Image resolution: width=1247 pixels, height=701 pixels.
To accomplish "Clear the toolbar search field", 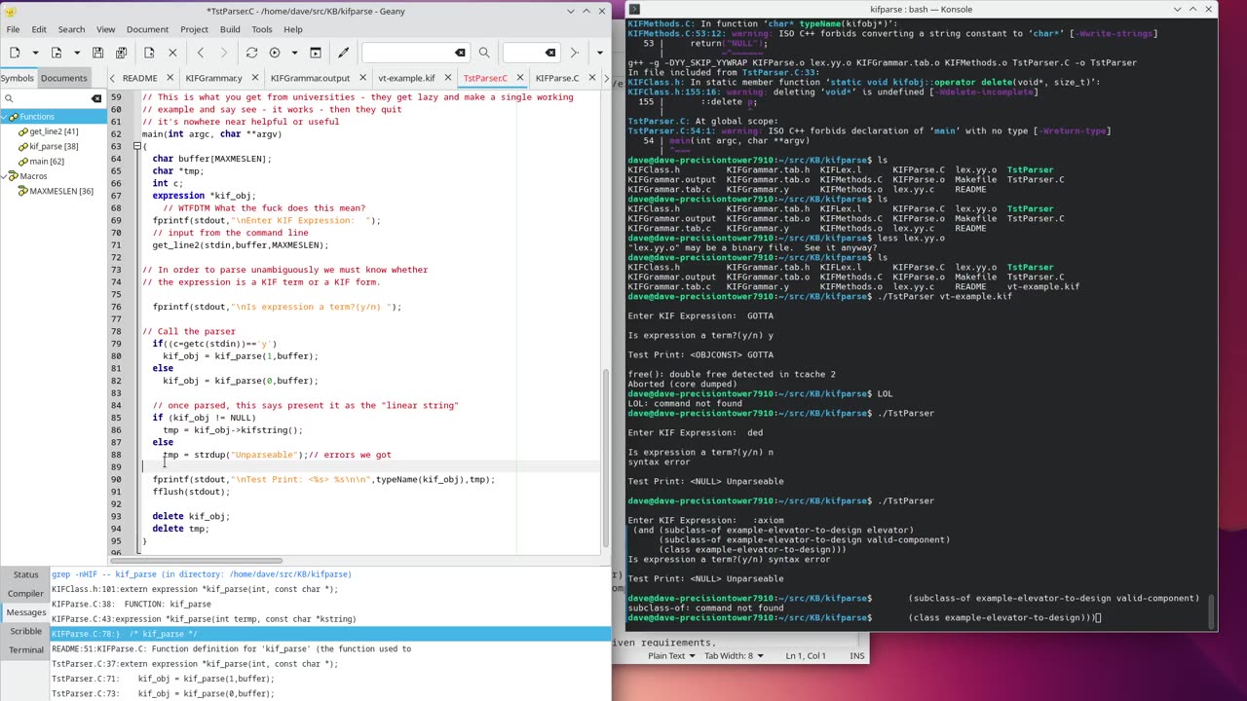I will pos(460,53).
